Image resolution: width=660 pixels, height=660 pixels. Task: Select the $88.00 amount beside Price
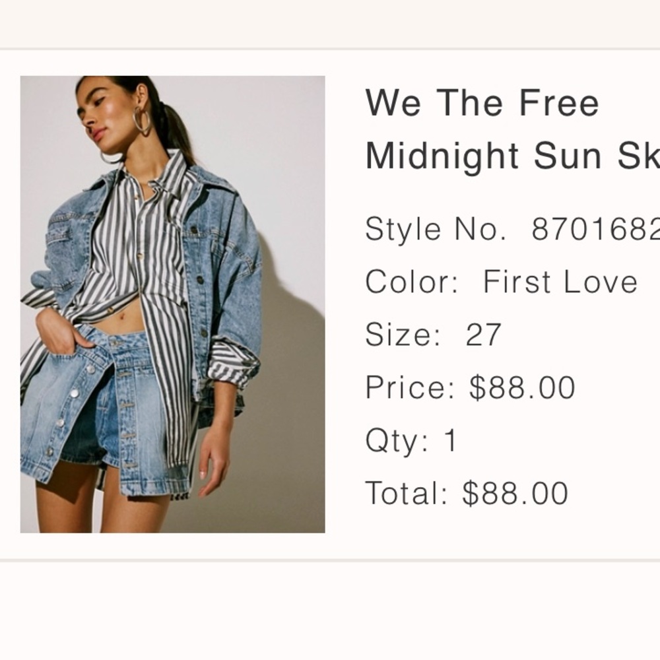[522, 388]
